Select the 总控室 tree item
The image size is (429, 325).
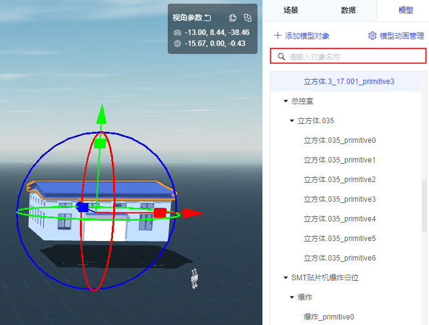pos(302,101)
